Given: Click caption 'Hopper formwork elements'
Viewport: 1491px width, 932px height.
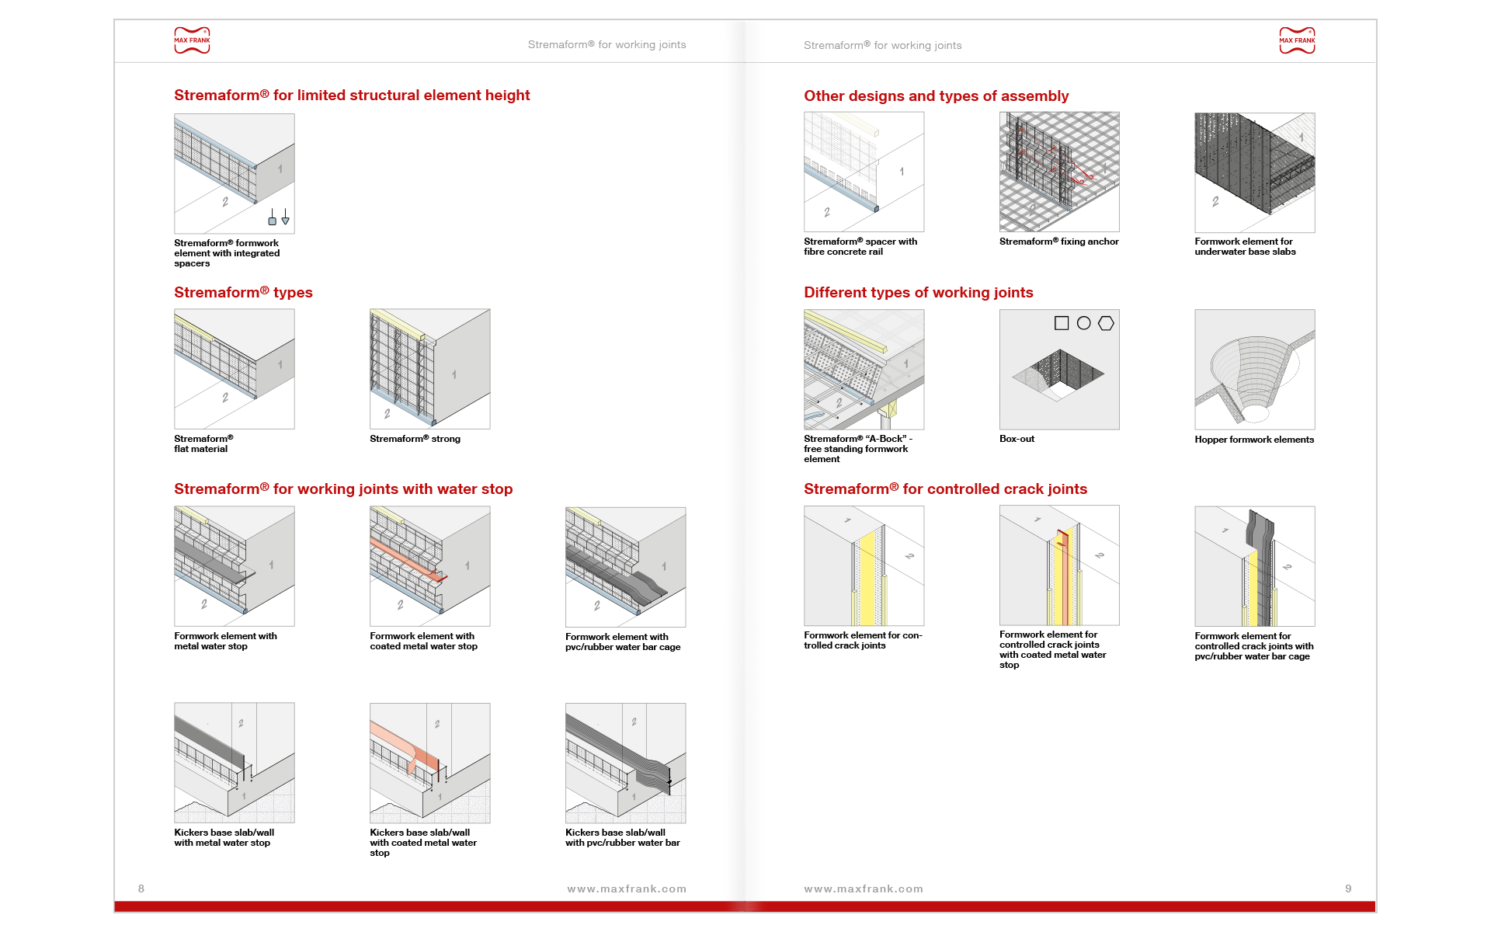Looking at the screenshot, I should [x=1254, y=440].
